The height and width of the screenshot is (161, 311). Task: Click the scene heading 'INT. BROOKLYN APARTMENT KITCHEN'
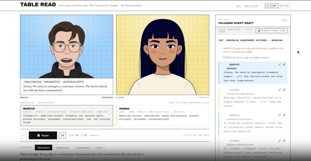(x=250, y=40)
